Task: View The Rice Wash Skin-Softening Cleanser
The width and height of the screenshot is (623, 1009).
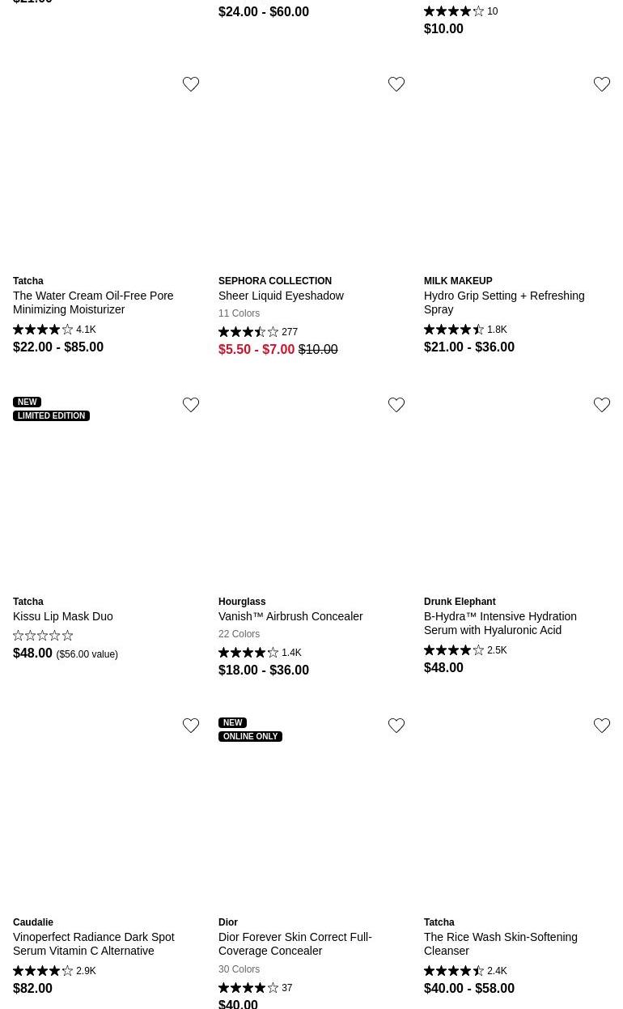Action: tap(500, 943)
